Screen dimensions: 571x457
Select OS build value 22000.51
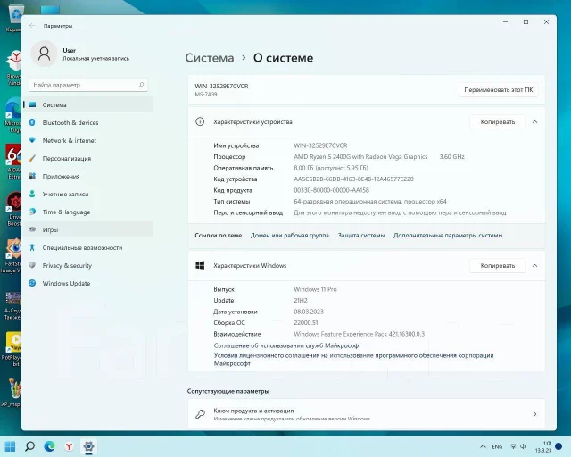click(x=306, y=322)
